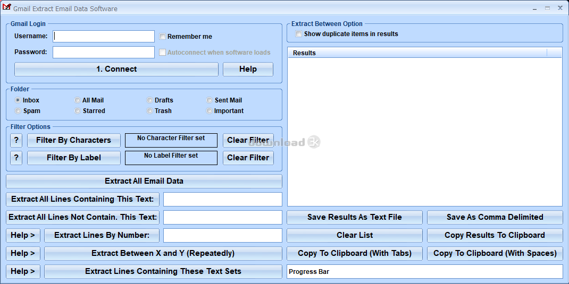This screenshot has width=569, height=284.
Task: Click the Results column header
Action: (417, 53)
